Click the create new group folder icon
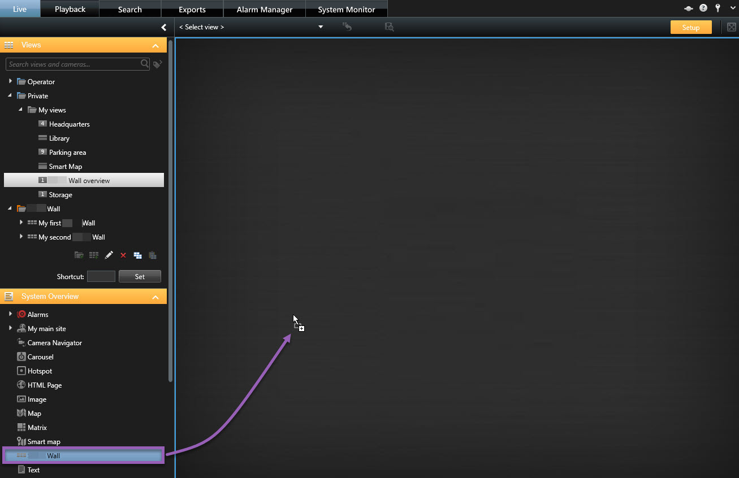The height and width of the screenshot is (478, 739). click(x=79, y=255)
